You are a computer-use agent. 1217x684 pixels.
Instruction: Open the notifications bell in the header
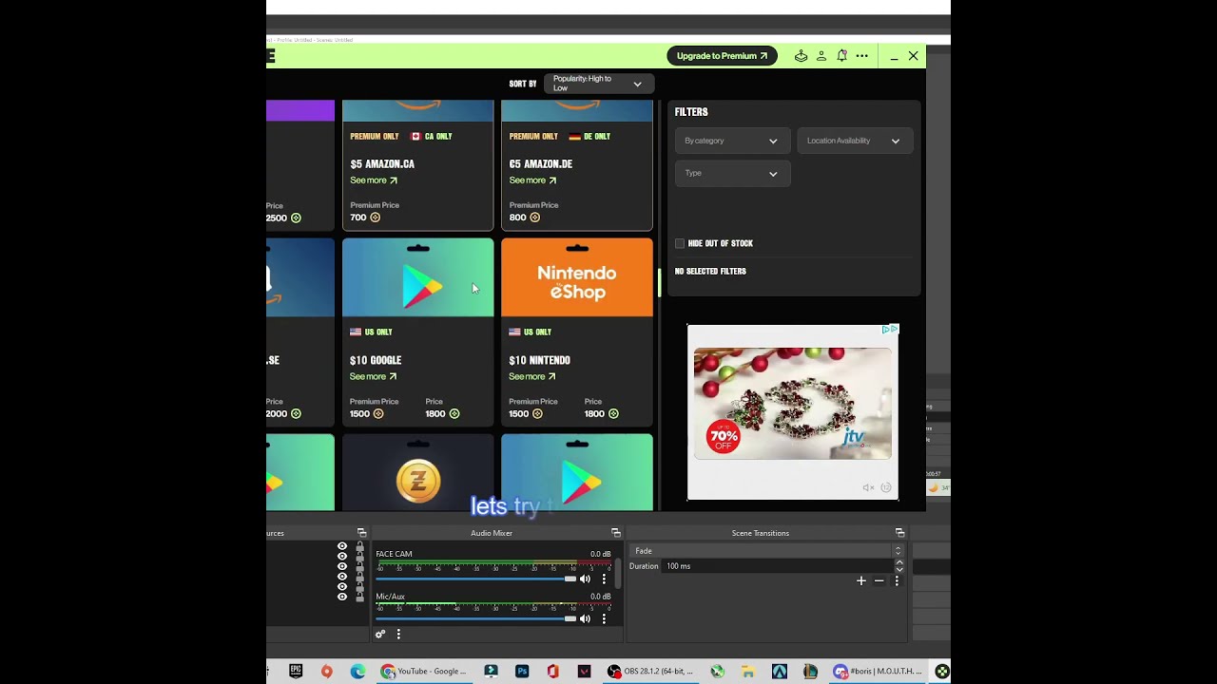841,56
